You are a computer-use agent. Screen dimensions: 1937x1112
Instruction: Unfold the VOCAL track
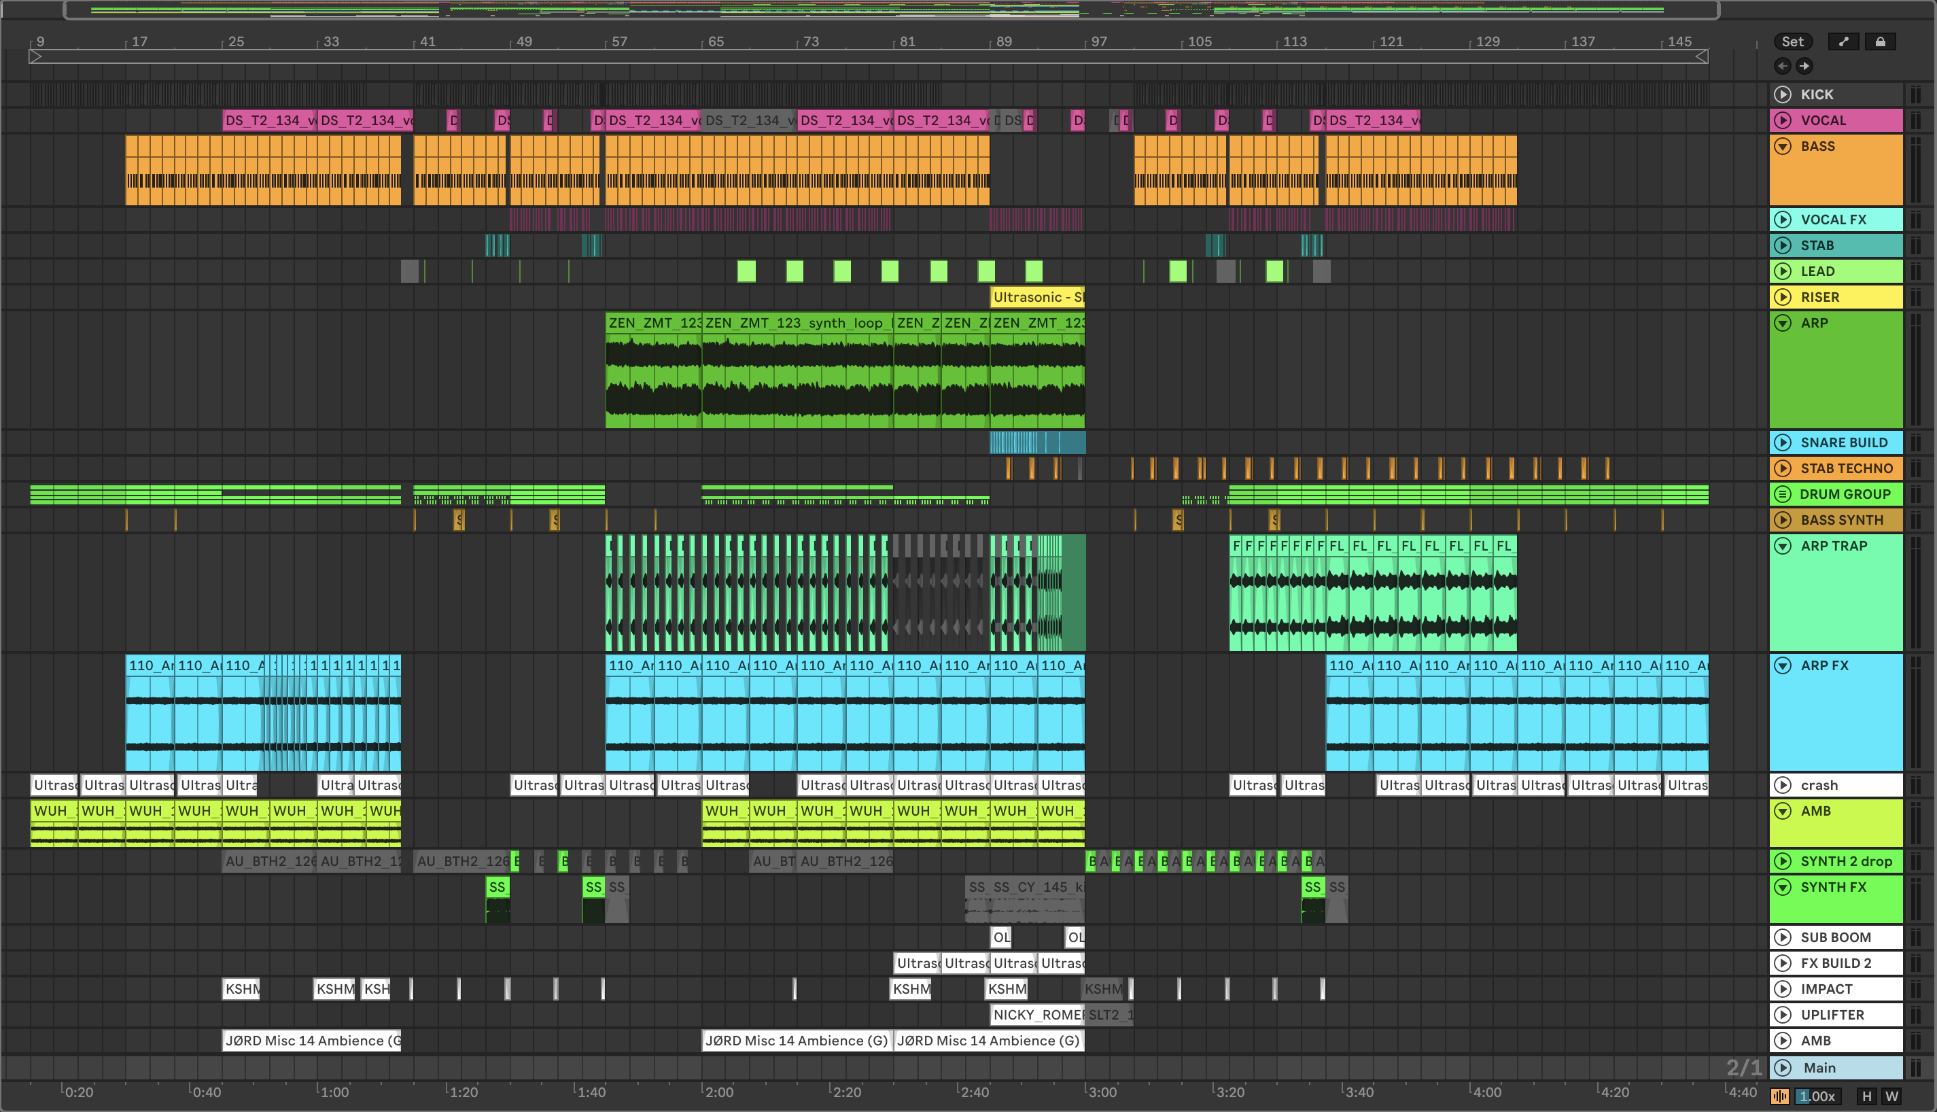pyautogui.click(x=1782, y=120)
